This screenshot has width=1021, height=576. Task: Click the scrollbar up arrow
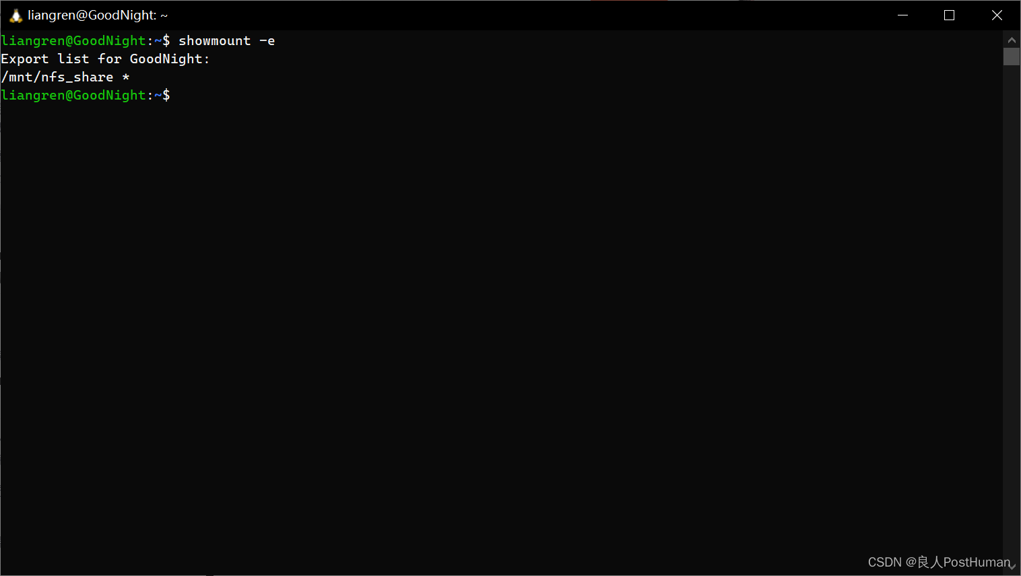click(1012, 40)
